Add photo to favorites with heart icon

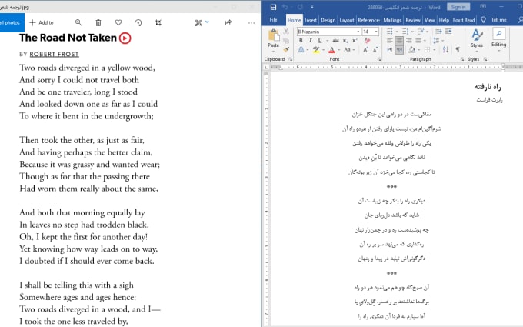pyautogui.click(x=118, y=22)
